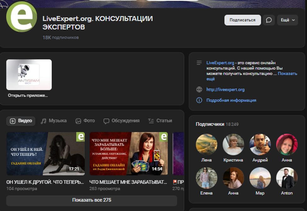Click the globe icon beside the website link
The image size is (307, 211).
pos(199,89)
